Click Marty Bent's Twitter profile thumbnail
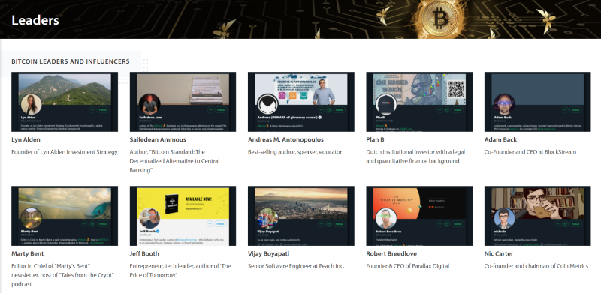Screen dimensions: 601x293 tap(65, 216)
